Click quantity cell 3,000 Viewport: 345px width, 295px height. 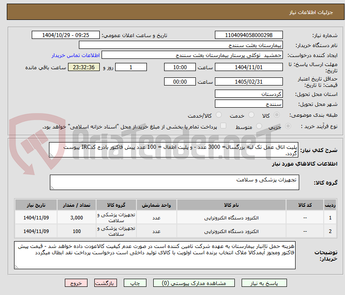[x=77, y=218]
